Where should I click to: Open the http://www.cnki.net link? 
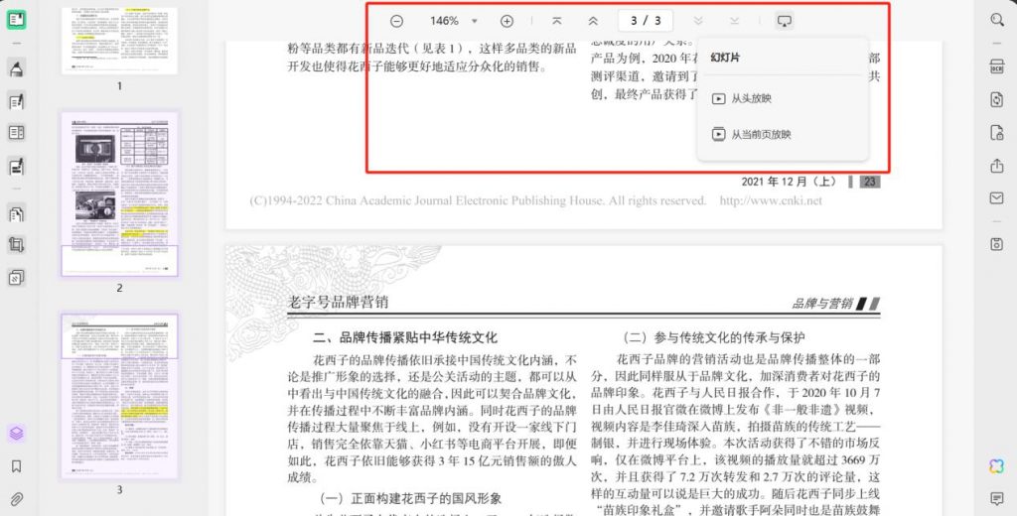(771, 200)
